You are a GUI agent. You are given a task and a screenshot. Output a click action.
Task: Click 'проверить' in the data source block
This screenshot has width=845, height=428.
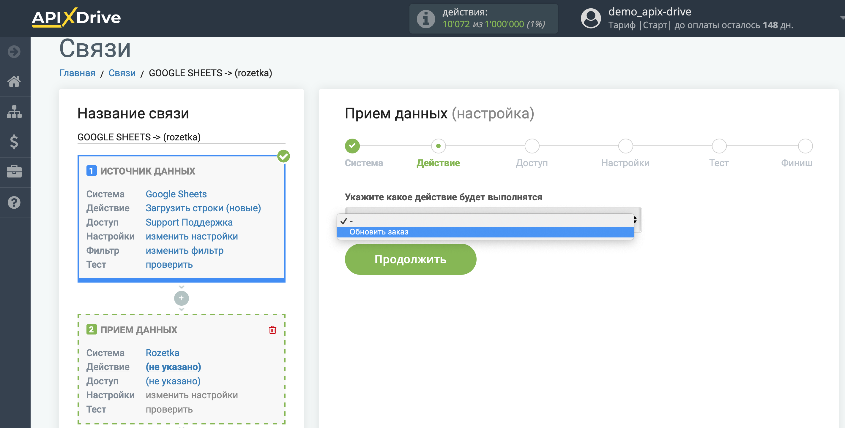click(x=169, y=264)
